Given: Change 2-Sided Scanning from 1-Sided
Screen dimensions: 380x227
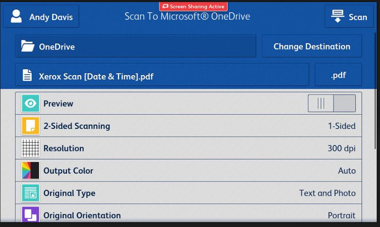Looking at the screenshot, I should (x=341, y=126).
